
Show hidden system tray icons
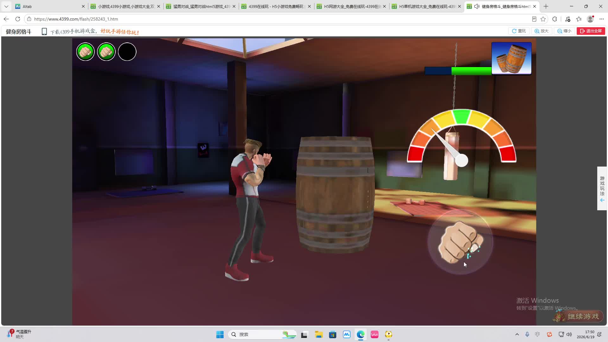click(x=517, y=334)
